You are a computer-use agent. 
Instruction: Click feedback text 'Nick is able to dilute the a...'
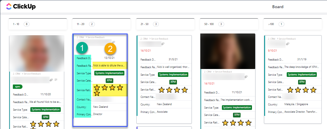[x=109, y=66]
